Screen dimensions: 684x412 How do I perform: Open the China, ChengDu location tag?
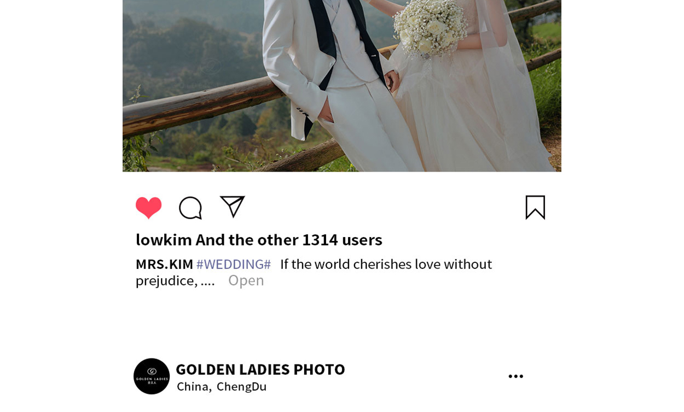coord(222,386)
